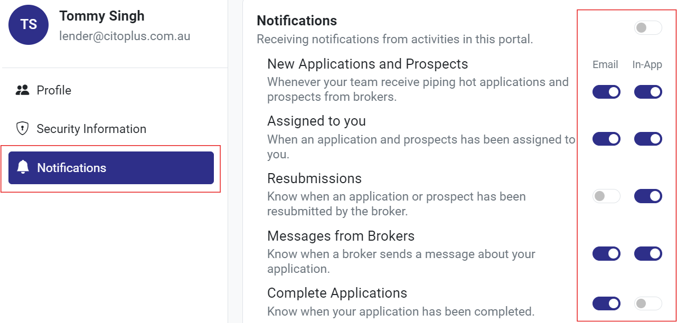Click the Tommy Singh user name
The image size is (677, 323).
click(102, 16)
